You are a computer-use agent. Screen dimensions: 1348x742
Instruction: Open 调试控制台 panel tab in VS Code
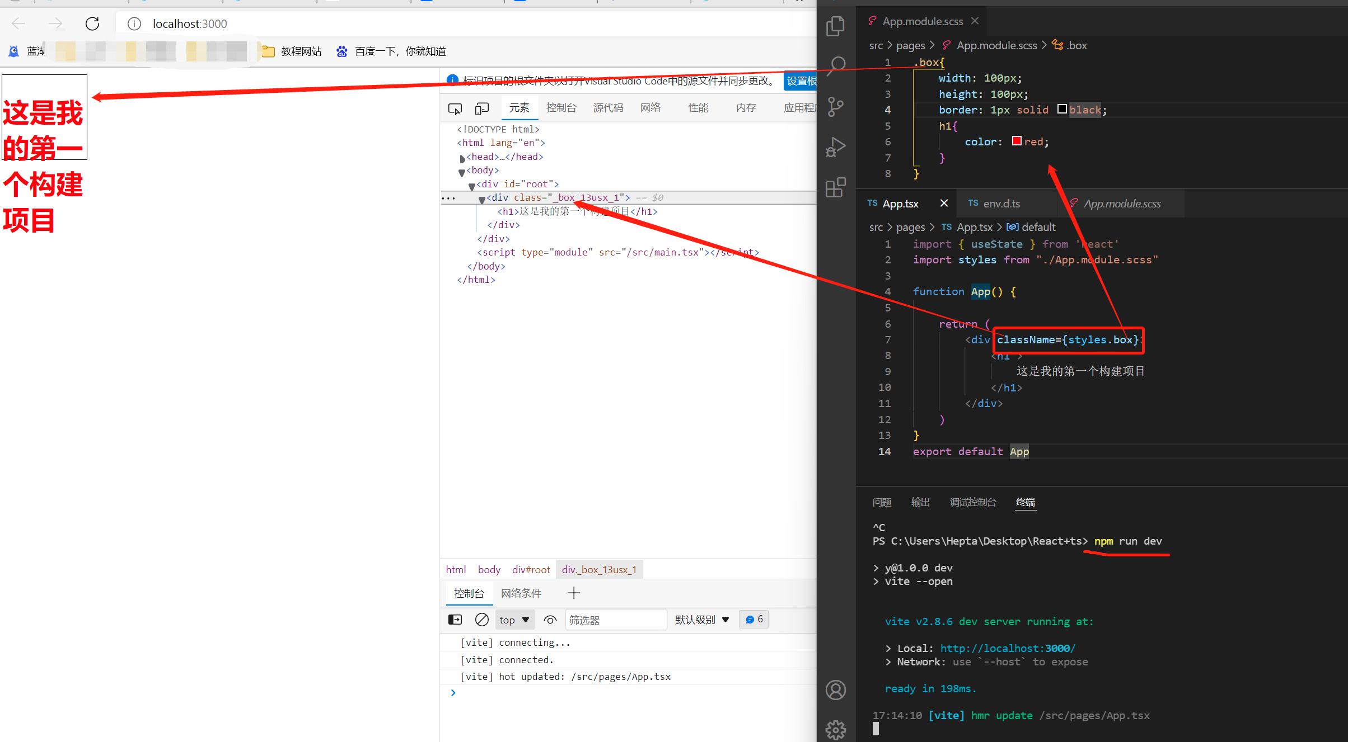tap(973, 502)
